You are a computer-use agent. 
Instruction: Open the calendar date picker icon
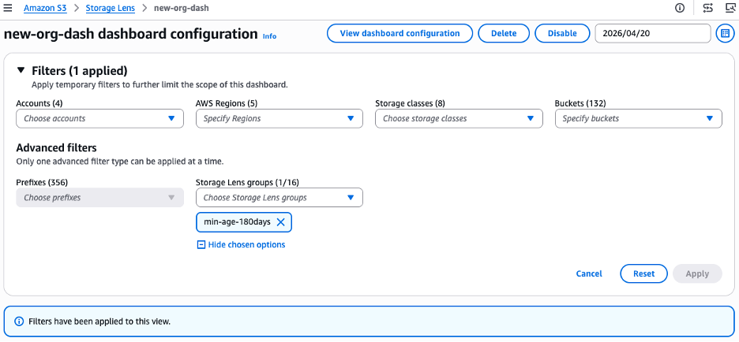coord(726,33)
